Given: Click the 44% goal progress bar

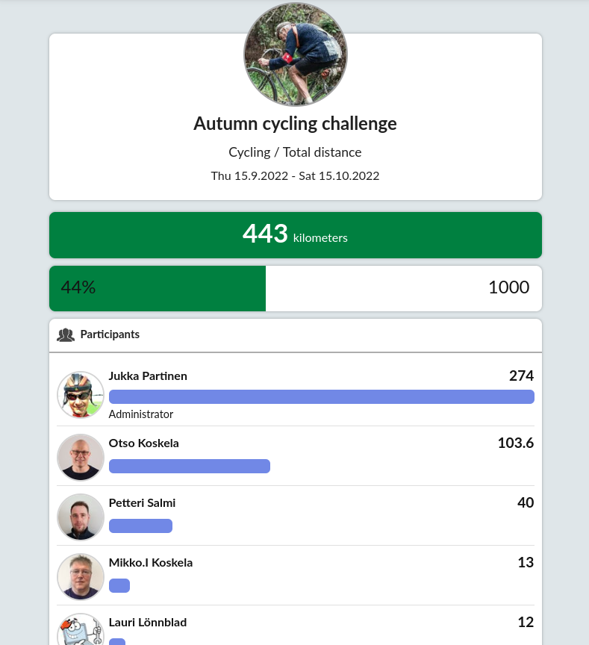Looking at the screenshot, I should pyautogui.click(x=296, y=288).
